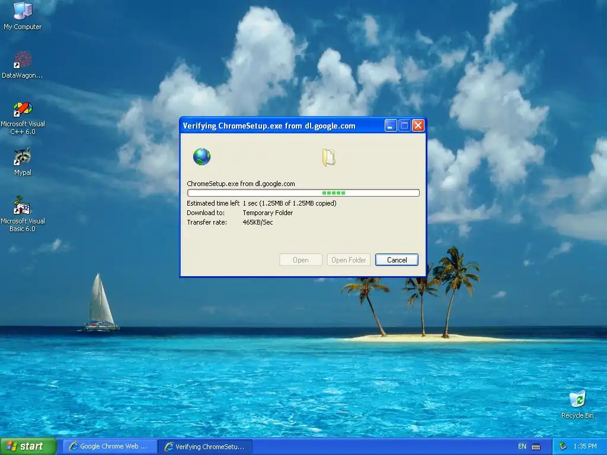Click the '465KB/Sec' transfer rate value
The image size is (607, 455).
[258, 222]
